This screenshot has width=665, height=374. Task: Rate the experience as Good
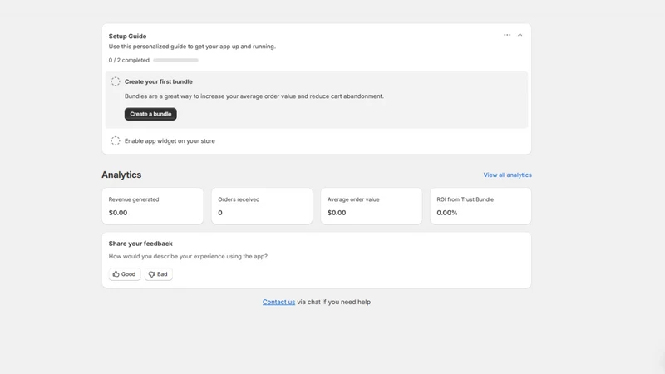[124, 274]
